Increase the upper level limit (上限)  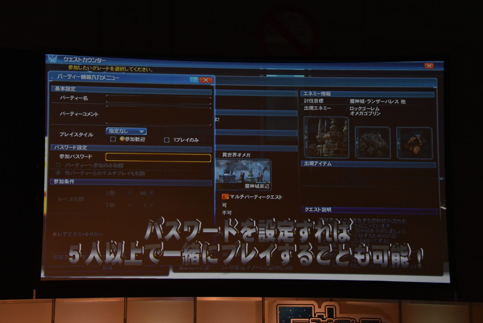pos(152,193)
